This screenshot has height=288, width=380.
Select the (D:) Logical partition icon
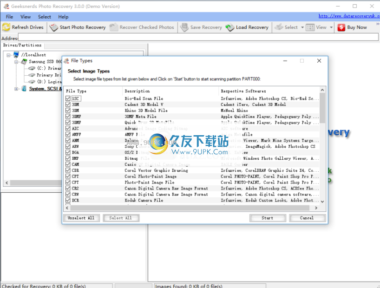point(32,82)
